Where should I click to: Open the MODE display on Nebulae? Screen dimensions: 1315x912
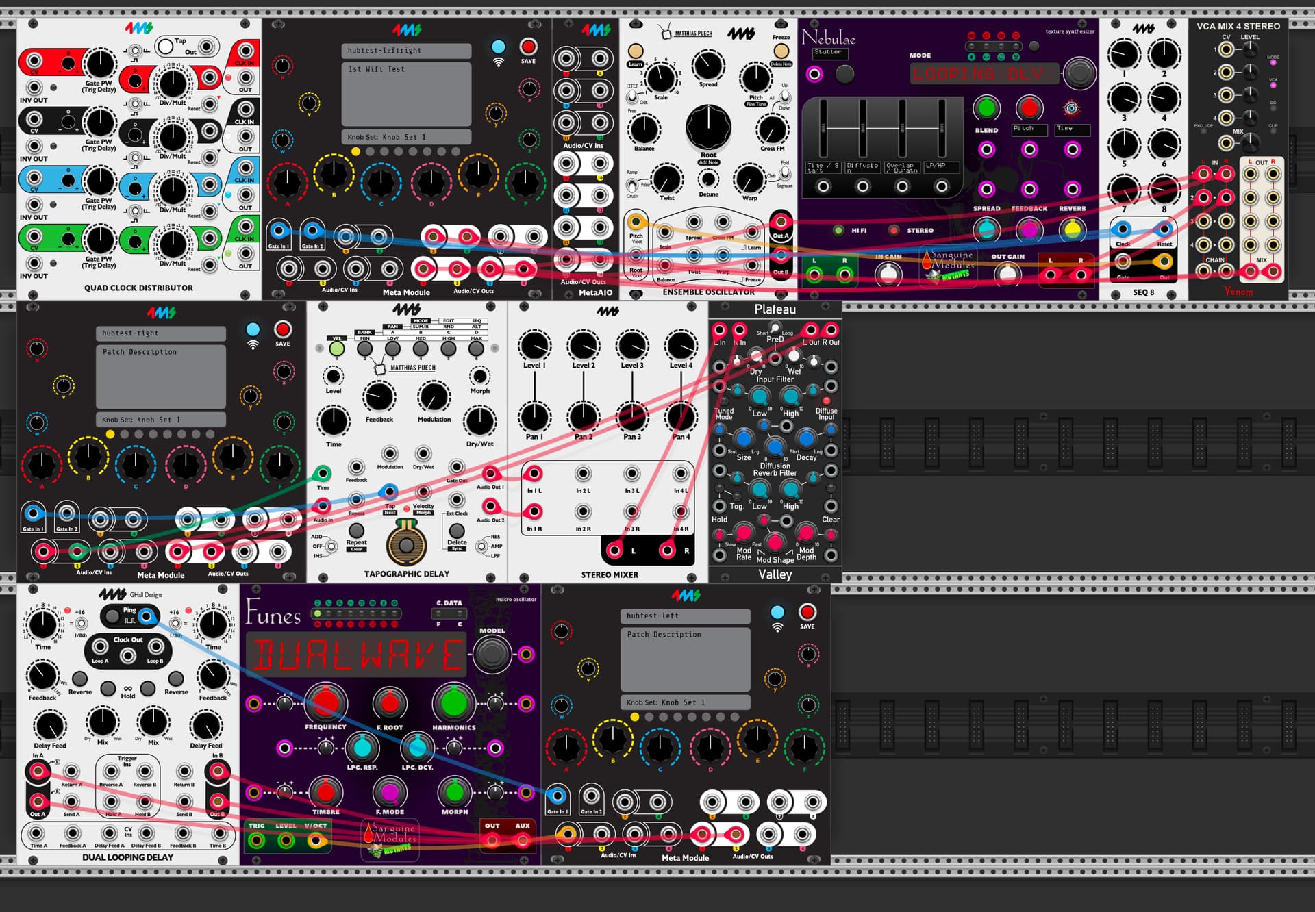click(984, 73)
